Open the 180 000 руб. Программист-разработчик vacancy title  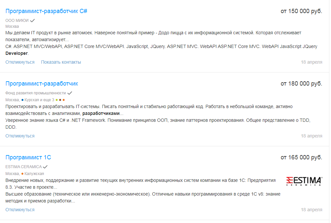pos(42,84)
